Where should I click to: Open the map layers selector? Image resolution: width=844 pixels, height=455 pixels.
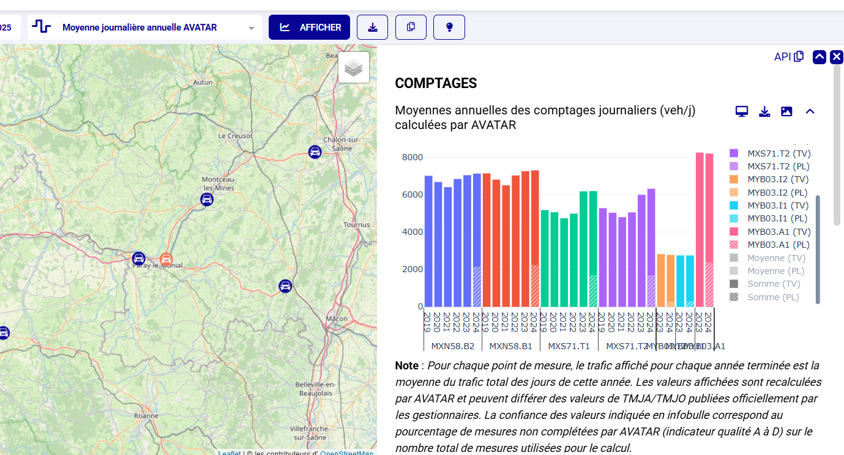[354, 68]
